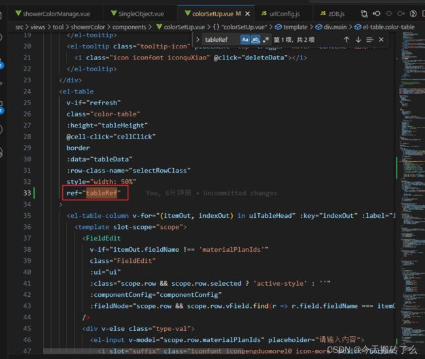425x359 pixels.
Task: Click the <el-table opening tag on line 24
Action: tap(76, 92)
